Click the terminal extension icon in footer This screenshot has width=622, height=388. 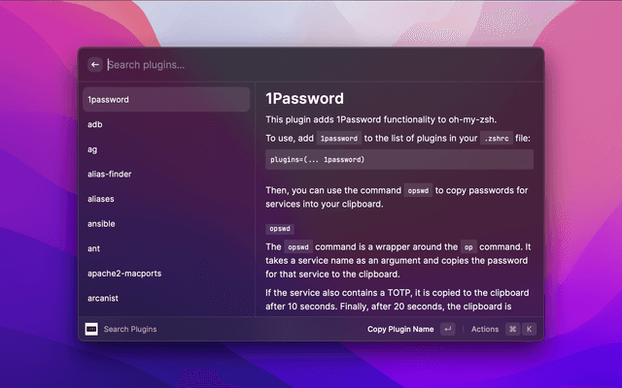91,329
